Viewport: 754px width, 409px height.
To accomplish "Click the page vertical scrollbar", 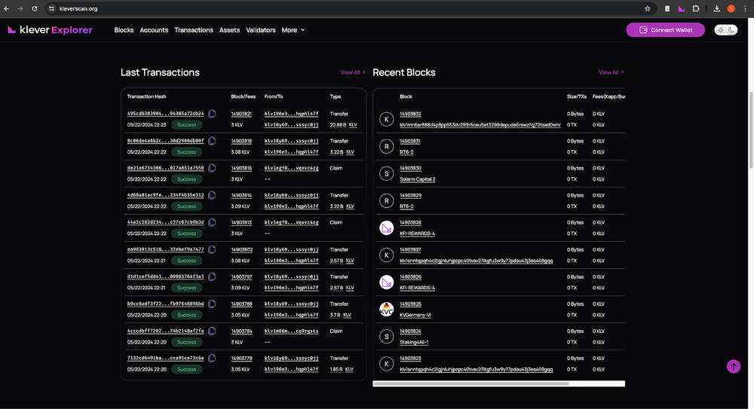I will click(751, 130).
